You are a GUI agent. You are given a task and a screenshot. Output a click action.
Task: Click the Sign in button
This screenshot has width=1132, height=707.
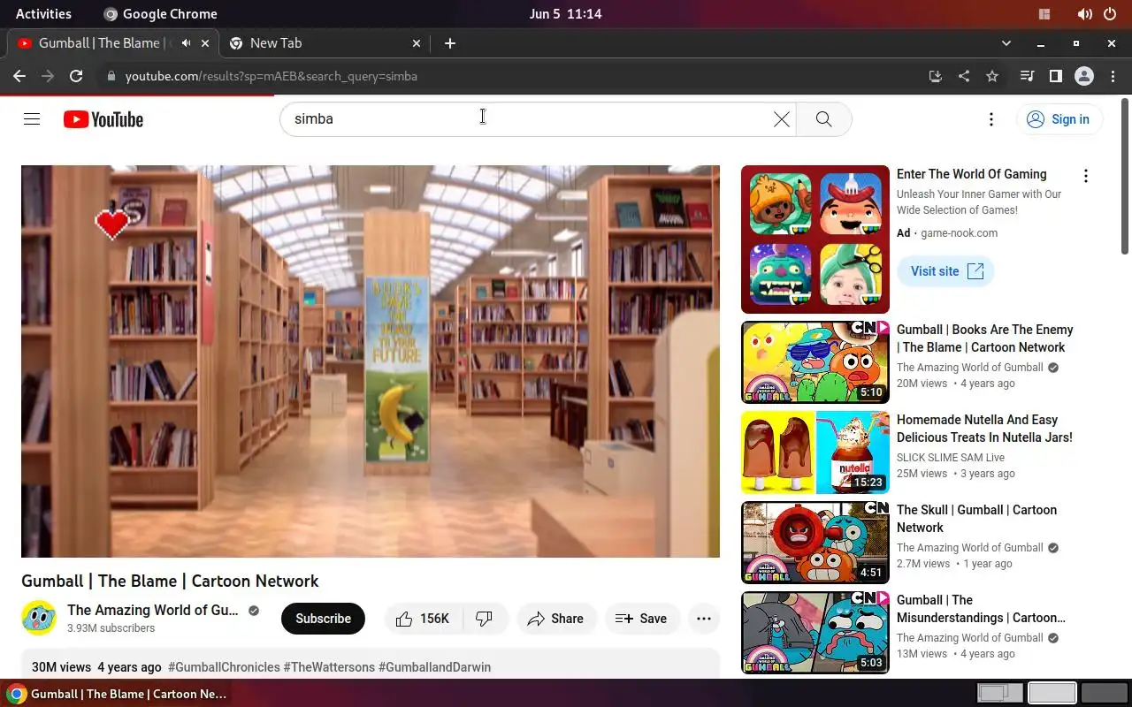click(1059, 119)
